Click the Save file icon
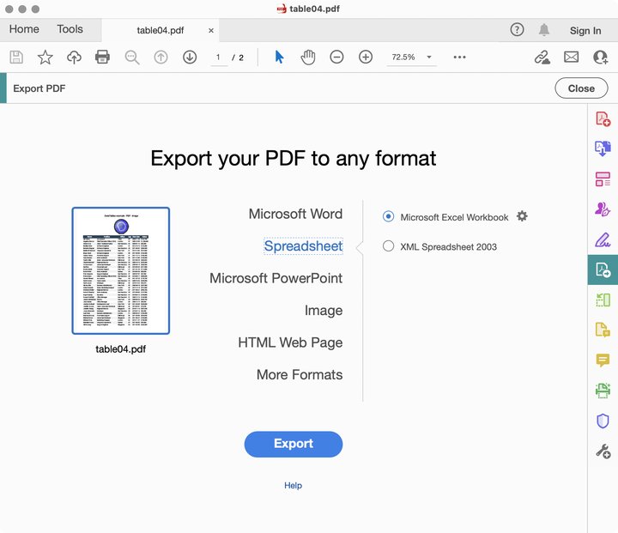The height and width of the screenshot is (533, 618). pyautogui.click(x=16, y=58)
